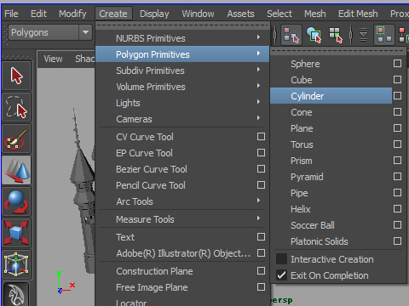Screen dimensions: 409x306
Task: Expand Cameras submenu
Action: point(183,119)
